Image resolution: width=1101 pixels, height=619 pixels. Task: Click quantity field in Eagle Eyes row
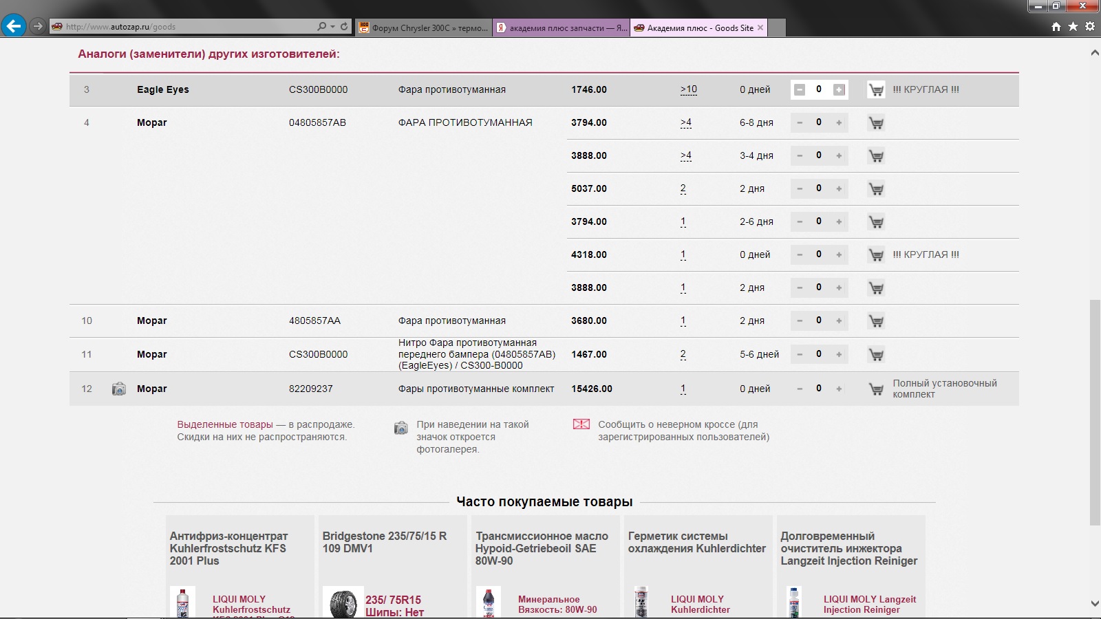[x=819, y=89]
